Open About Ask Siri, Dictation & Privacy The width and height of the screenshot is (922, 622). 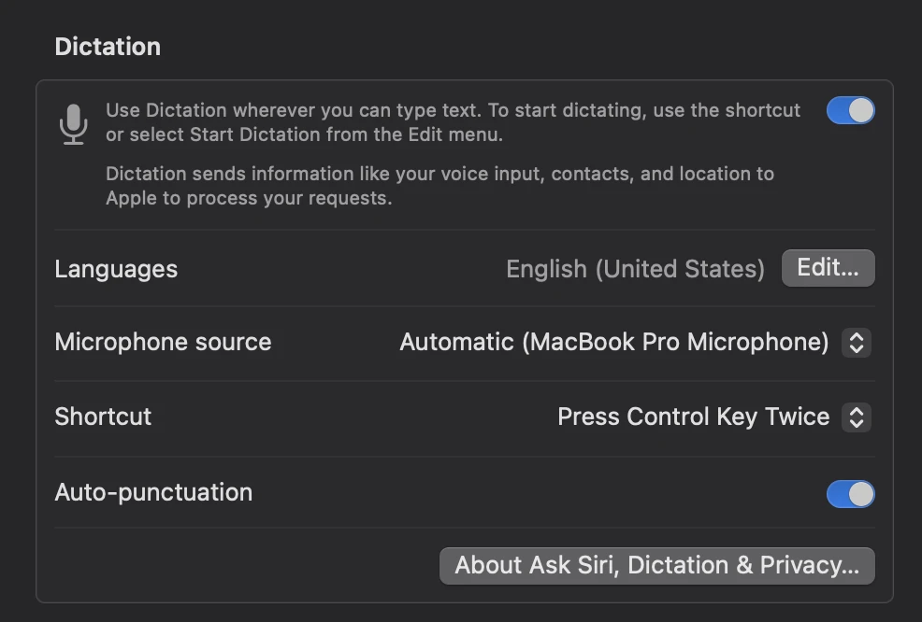656,566
